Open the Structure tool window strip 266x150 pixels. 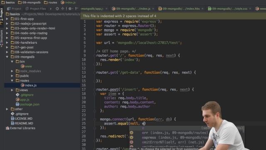pos(2,38)
